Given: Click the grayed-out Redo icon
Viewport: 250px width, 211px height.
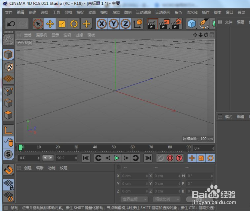Looking at the screenshot, I should 23,24.
